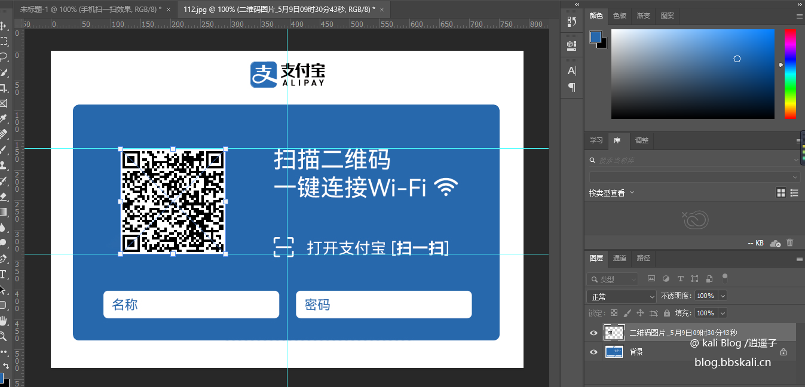The image size is (805, 387).
Task: Expand the 不透明度 opacity dropdown arrow
Action: click(x=723, y=296)
